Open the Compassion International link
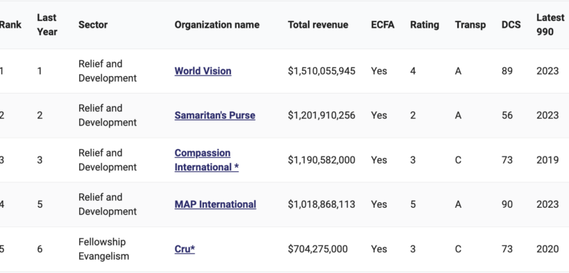 click(x=207, y=160)
